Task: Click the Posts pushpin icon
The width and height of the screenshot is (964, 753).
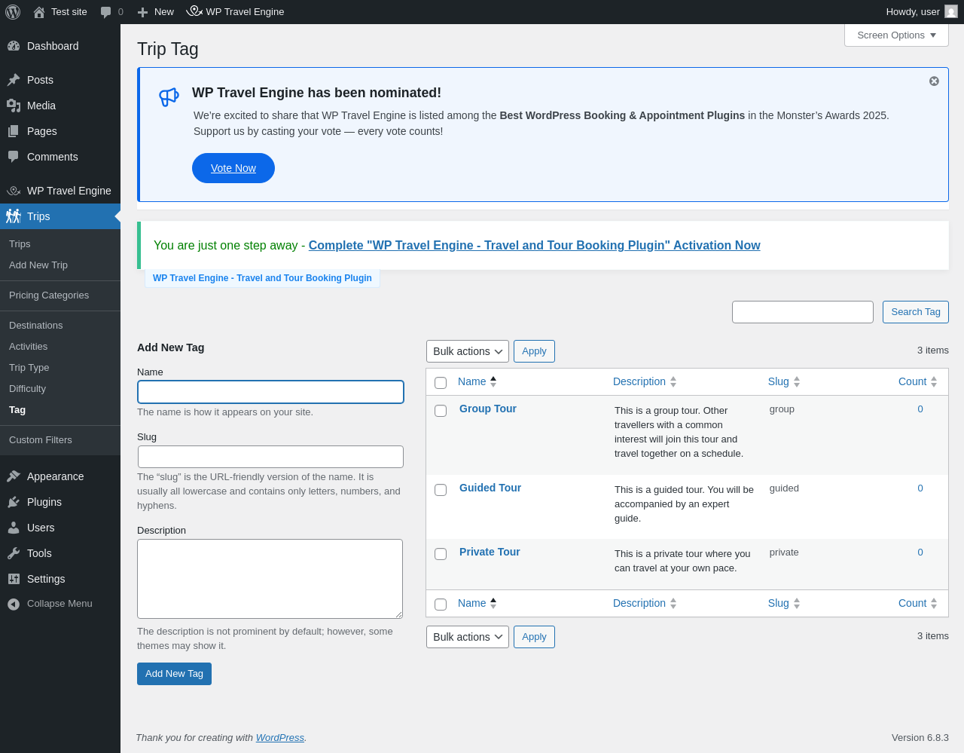Action: [14, 80]
